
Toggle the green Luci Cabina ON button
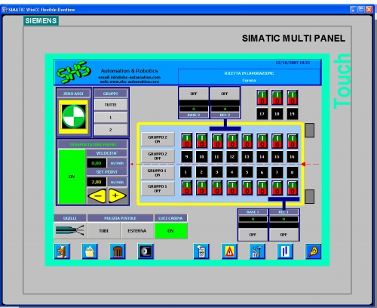[x=171, y=231]
